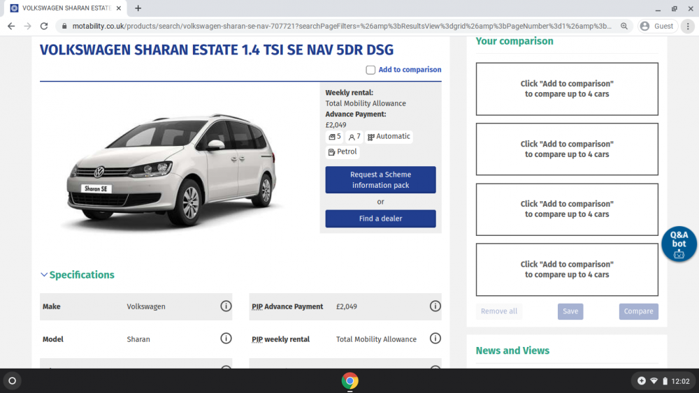Click the £2,049 PIP Advance Payment value
This screenshot has width=699, height=393.
pyautogui.click(x=347, y=306)
